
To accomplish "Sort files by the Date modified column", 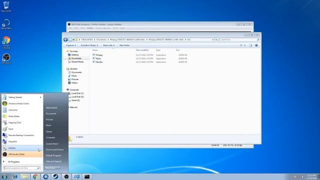I will 142,50.
